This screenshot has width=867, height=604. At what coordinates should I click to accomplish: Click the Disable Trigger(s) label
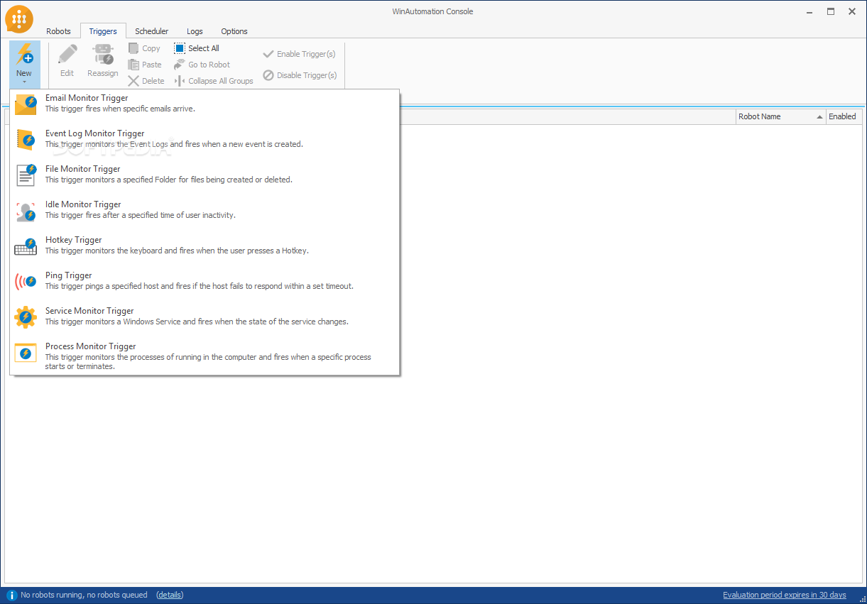click(x=307, y=75)
